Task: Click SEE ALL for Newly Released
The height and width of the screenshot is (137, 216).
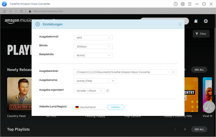Action: tap(199, 70)
